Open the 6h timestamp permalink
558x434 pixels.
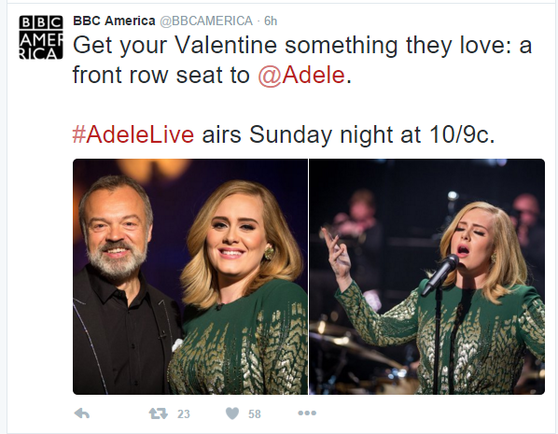click(x=271, y=21)
